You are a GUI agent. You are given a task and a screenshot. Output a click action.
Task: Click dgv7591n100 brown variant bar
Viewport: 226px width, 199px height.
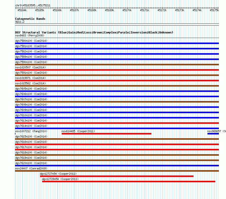[117, 75]
